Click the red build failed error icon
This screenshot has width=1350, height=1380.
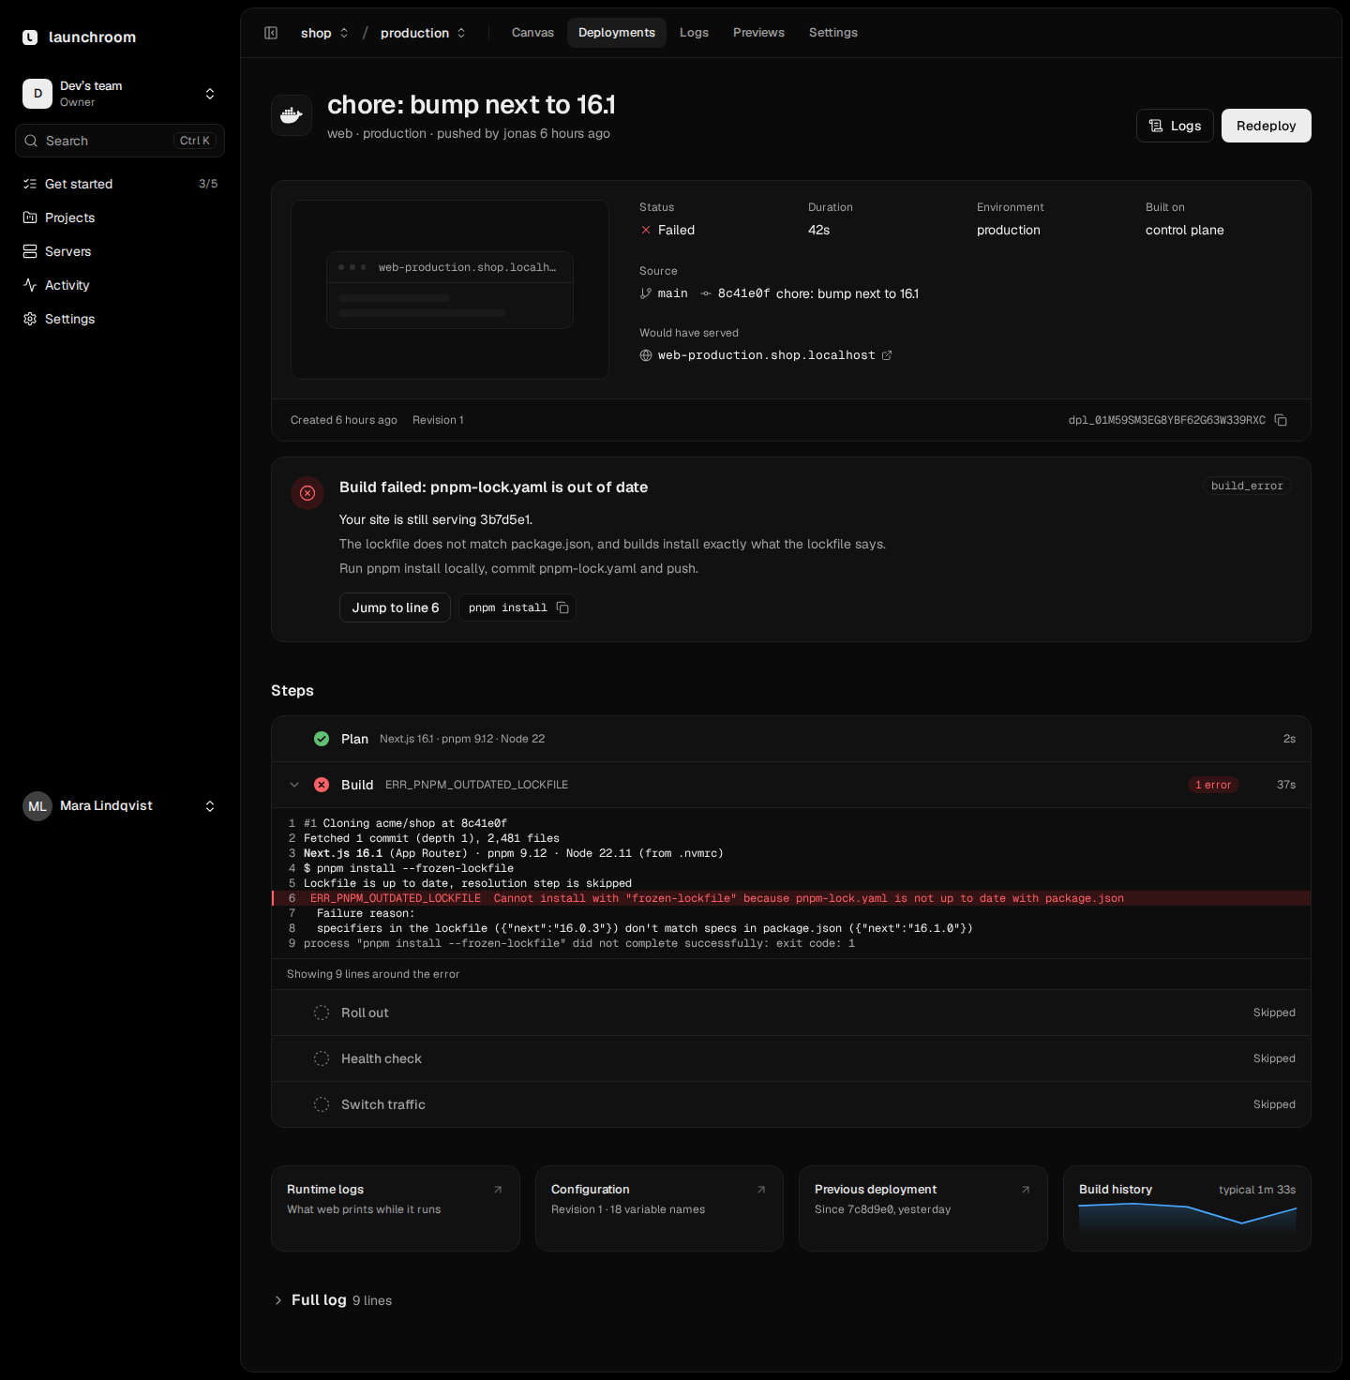(x=307, y=493)
